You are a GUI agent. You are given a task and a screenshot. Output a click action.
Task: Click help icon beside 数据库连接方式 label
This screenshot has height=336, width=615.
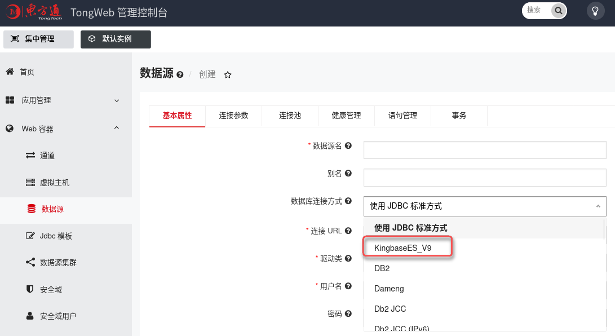(x=348, y=201)
